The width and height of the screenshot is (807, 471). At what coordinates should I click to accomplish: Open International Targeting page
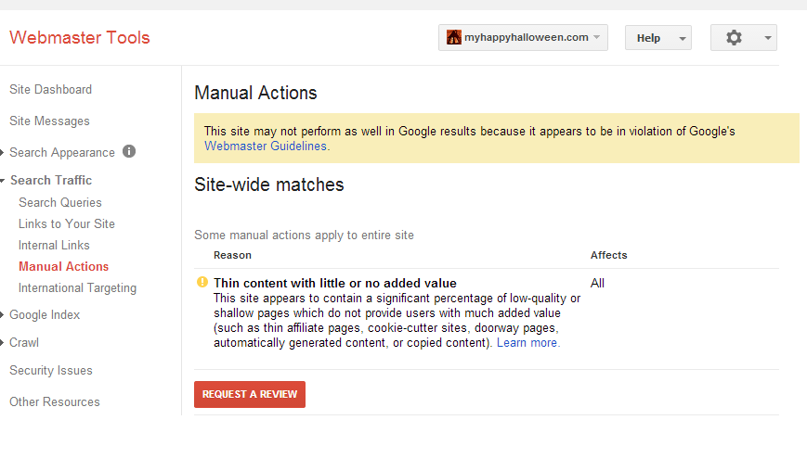point(77,288)
